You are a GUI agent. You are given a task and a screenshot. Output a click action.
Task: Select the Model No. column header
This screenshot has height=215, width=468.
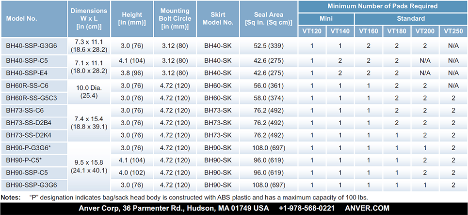coord(22,19)
